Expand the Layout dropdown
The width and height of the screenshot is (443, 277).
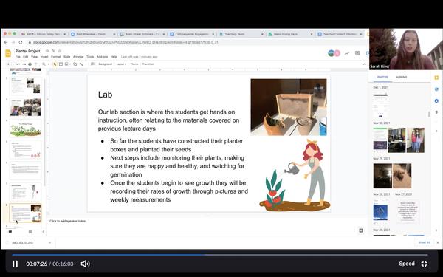(121, 64)
